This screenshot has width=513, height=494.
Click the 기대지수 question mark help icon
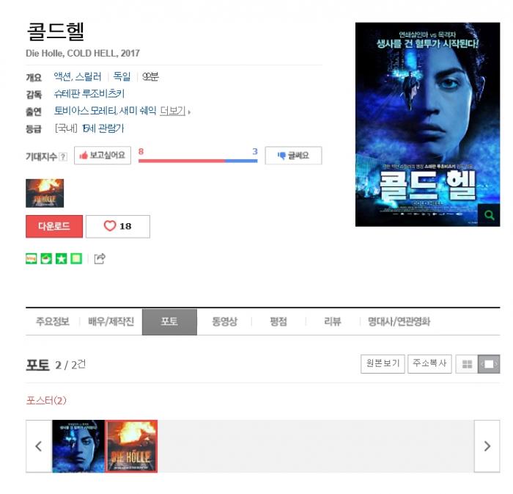point(64,156)
